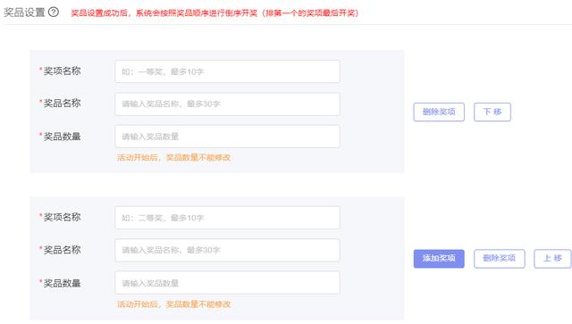Click 删除奖项 for the first prize block

pyautogui.click(x=439, y=112)
